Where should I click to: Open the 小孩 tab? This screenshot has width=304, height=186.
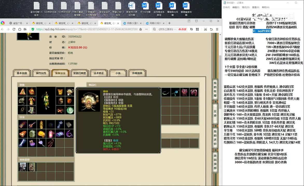click(x=118, y=73)
